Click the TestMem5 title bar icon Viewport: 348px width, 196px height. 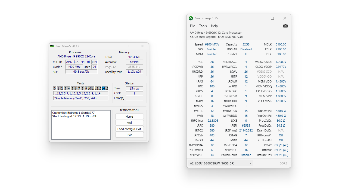coord(52,46)
